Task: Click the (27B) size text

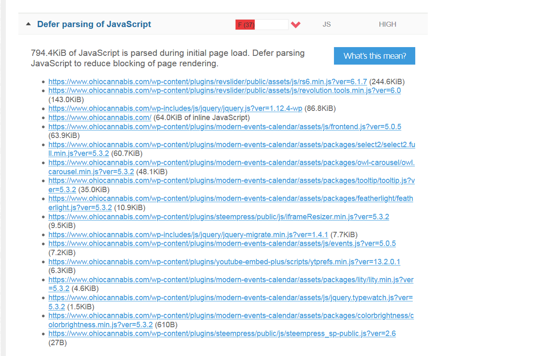Action: 58,343
